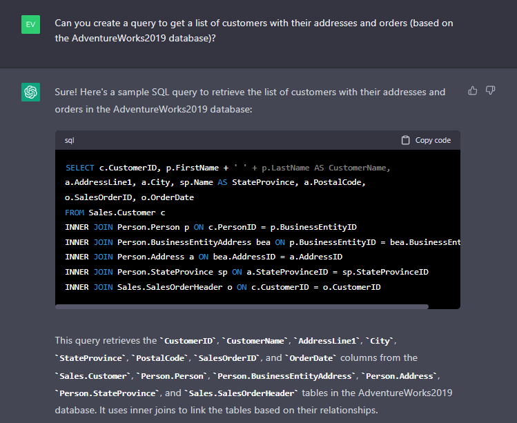Click the SELECT keyword in the query
This screenshot has width=517, height=423.
point(80,168)
